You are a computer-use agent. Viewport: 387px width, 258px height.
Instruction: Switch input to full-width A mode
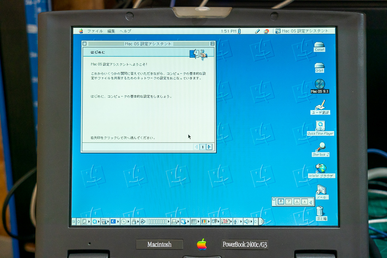tap(297, 202)
